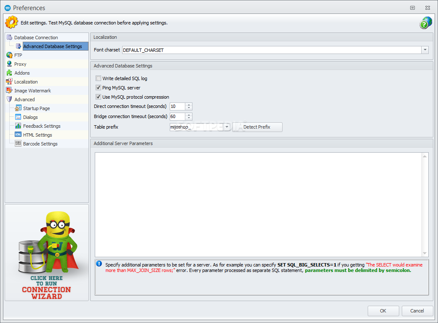This screenshot has width=438, height=323.
Task: Open the Dialogs settings
Action: coord(30,117)
